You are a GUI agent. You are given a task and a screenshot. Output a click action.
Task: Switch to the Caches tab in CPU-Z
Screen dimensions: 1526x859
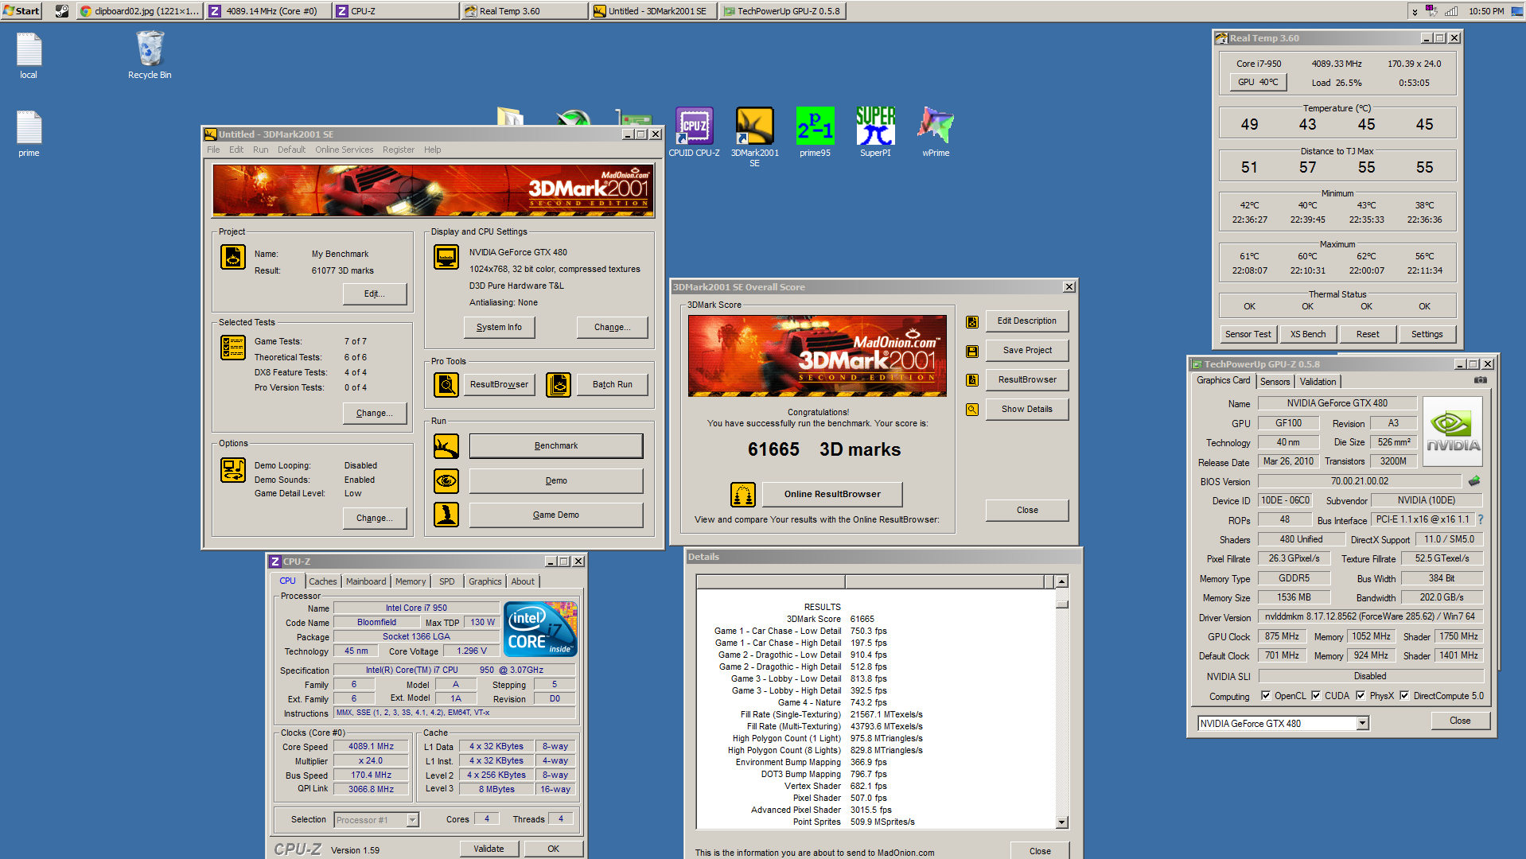tap(323, 581)
